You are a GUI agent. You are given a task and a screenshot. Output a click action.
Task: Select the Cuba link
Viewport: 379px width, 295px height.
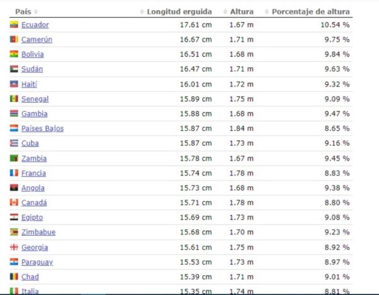[30, 143]
